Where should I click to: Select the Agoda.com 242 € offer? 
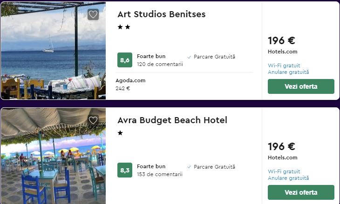point(130,84)
